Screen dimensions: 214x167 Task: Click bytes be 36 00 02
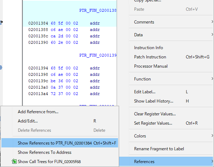[x=64, y=81]
